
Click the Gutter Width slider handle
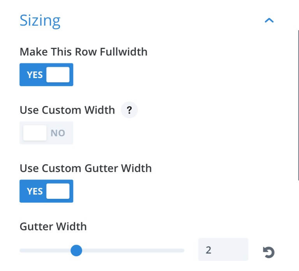pyautogui.click(x=76, y=250)
